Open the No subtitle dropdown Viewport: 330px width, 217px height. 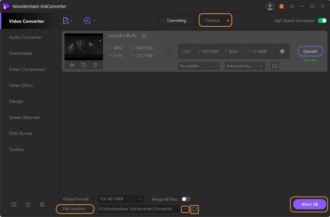pyautogui.click(x=198, y=66)
